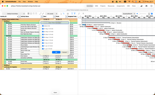Open the Wi-Fi status menu
The image size is (155, 95).
coord(129,2)
